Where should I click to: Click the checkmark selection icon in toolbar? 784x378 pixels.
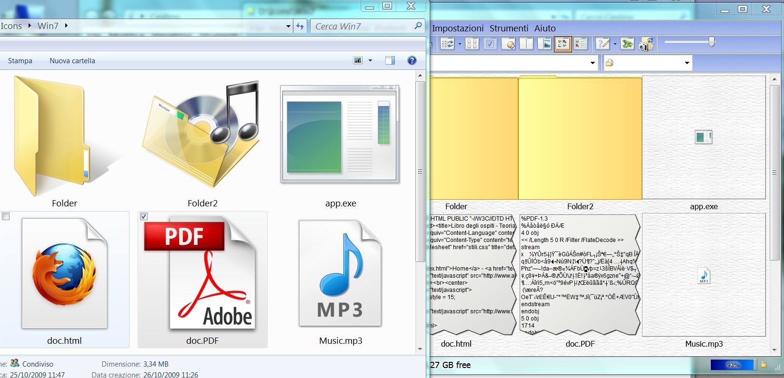coord(490,44)
